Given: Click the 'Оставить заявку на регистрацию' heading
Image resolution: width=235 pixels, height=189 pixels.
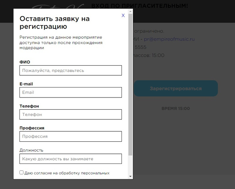Looking at the screenshot, I should [x=54, y=22].
